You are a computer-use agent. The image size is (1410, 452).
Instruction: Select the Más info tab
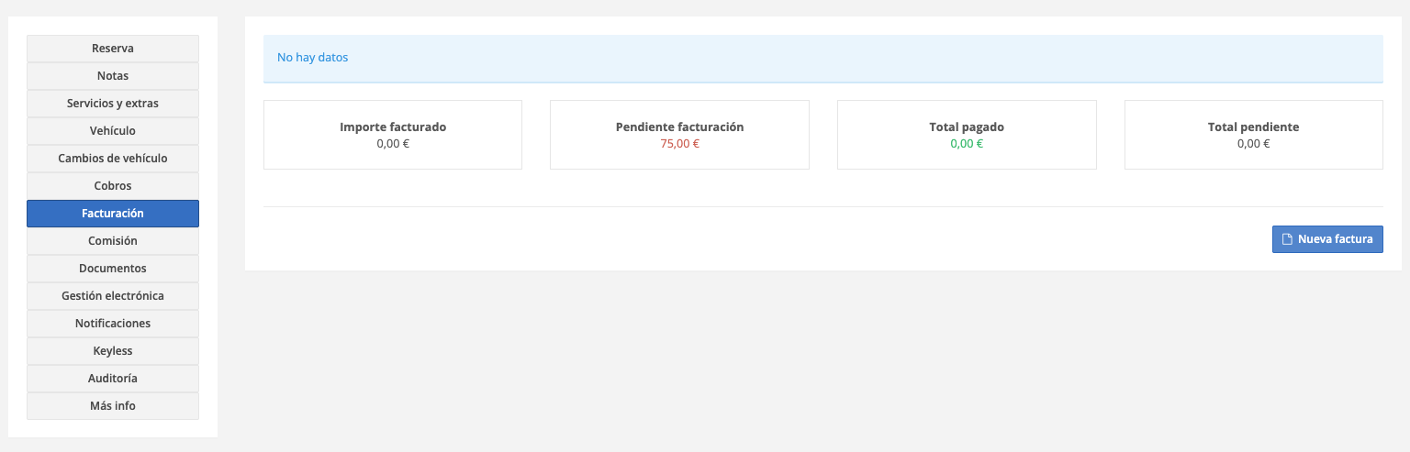(113, 406)
